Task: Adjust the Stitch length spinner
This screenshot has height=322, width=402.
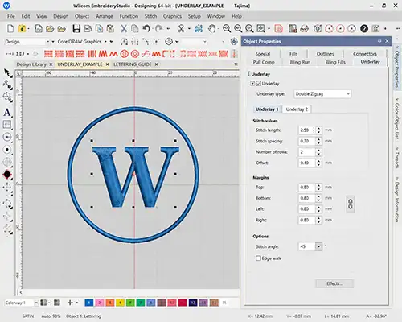Action: [318, 130]
